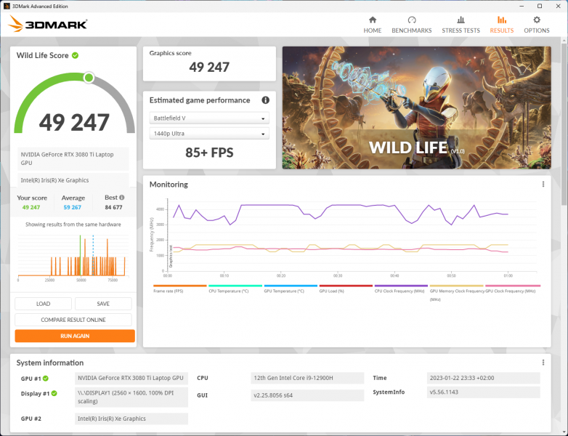
Task: Click the 3DMark Advanced Edition title icon
Action: pyautogui.click(x=7, y=6)
